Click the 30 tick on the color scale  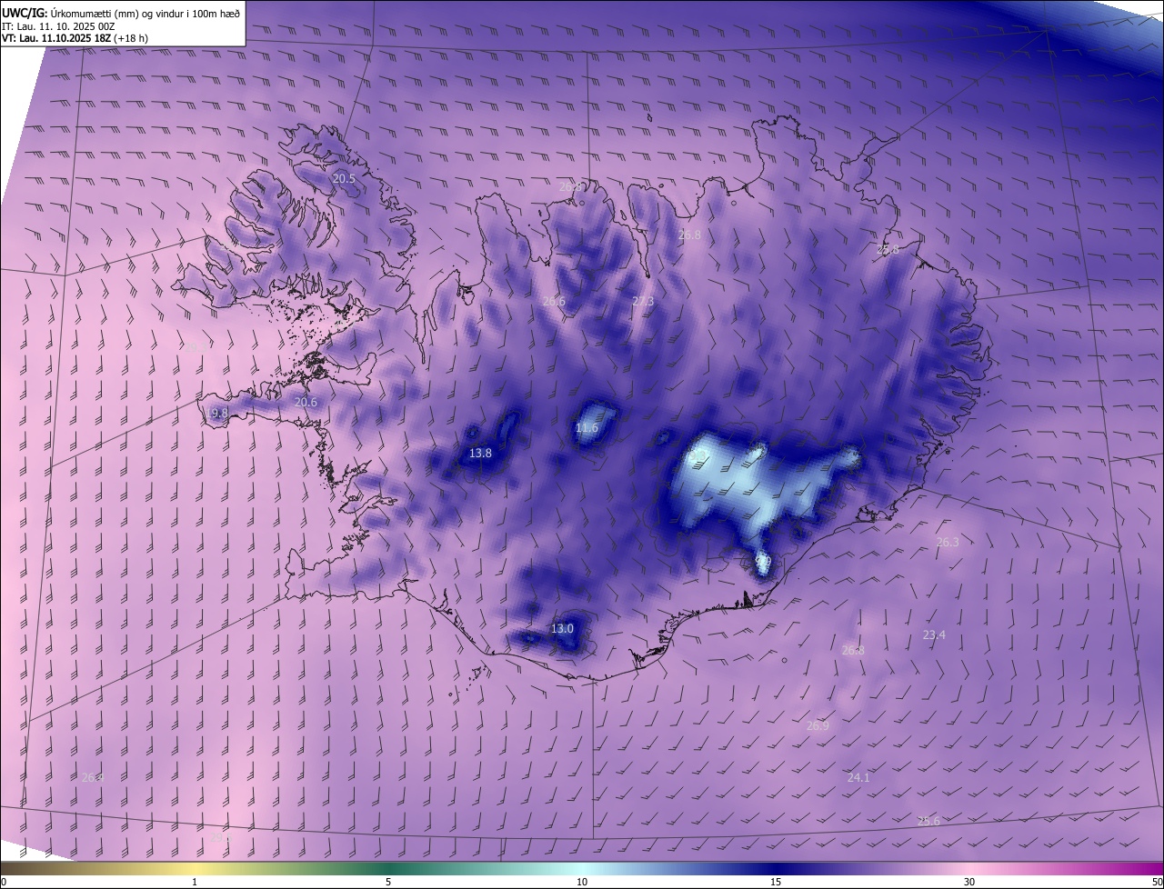tap(969, 883)
